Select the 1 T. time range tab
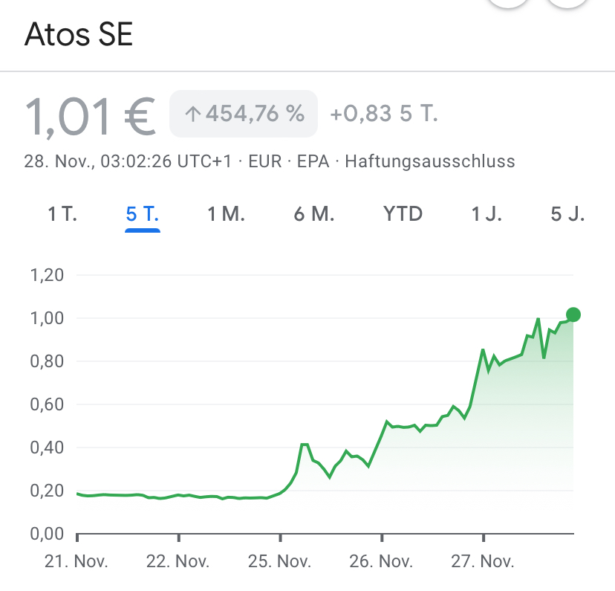The image size is (615, 591). point(62,214)
